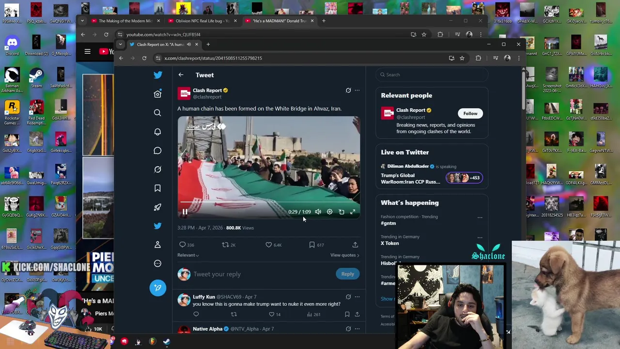Click the x.com address bar
The width and height of the screenshot is (620, 349).
click(300, 58)
